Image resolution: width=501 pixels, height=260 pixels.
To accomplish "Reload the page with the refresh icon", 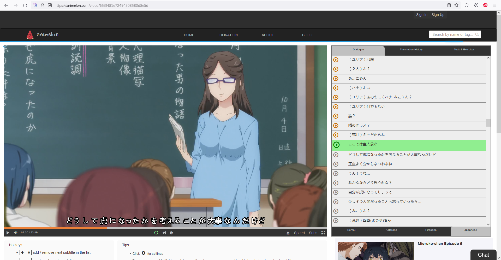I will click(25, 5).
